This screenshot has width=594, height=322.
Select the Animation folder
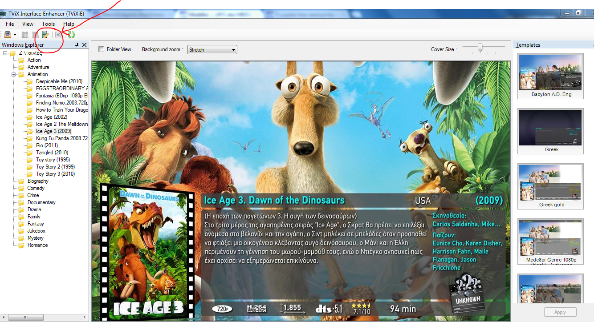click(x=37, y=74)
